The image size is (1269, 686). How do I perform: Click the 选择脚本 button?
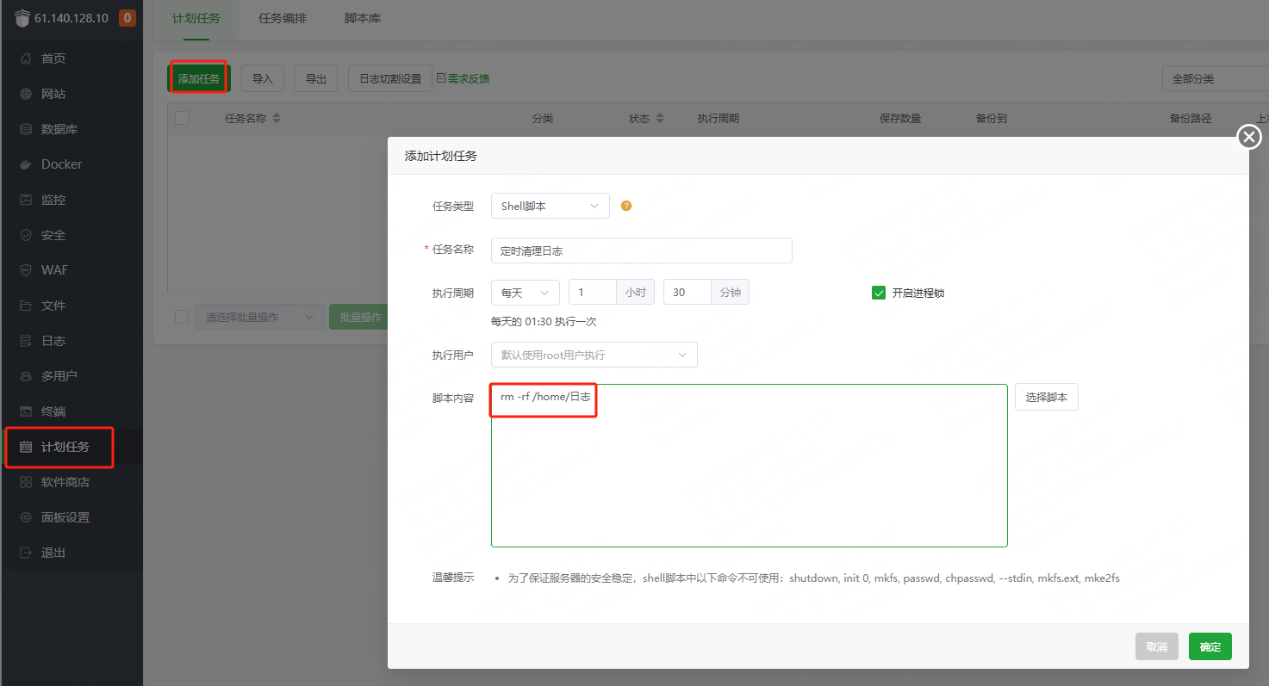coord(1046,397)
